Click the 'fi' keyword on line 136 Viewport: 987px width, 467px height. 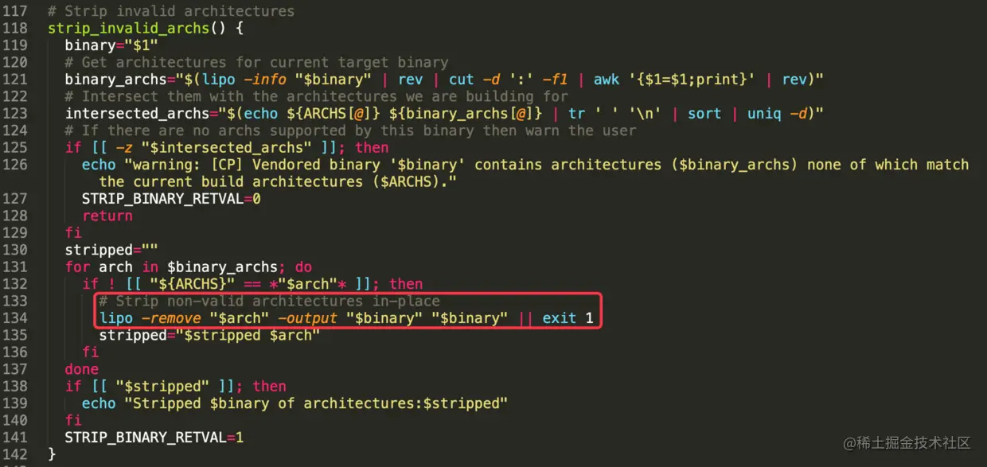click(x=90, y=352)
